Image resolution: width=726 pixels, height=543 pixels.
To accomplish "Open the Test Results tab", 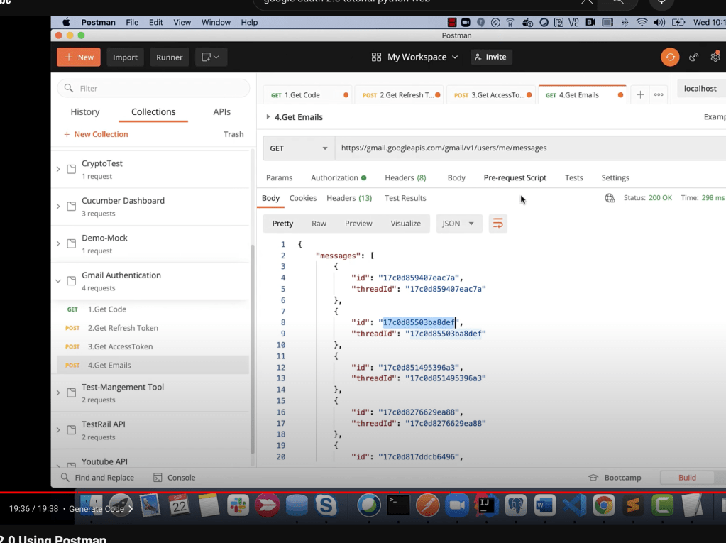I will (405, 198).
